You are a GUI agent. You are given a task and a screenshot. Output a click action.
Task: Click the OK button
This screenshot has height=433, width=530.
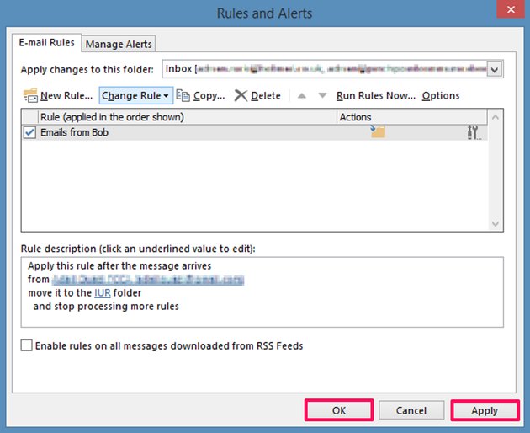click(339, 410)
